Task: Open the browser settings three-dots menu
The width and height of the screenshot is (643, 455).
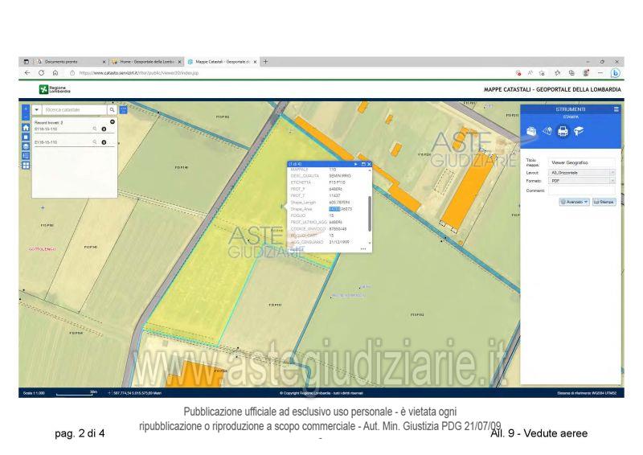Action: click(600, 73)
